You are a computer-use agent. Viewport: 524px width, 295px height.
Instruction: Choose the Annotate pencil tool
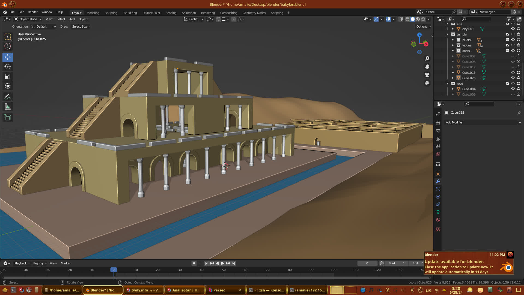pyautogui.click(x=8, y=97)
